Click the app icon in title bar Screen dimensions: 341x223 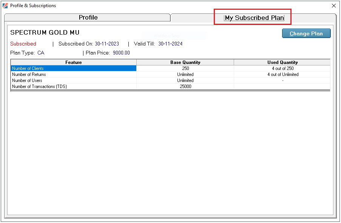click(x=5, y=6)
